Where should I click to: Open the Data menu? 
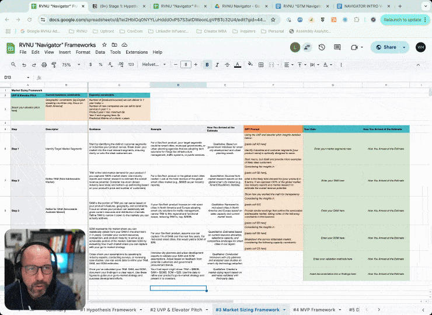[100, 52]
